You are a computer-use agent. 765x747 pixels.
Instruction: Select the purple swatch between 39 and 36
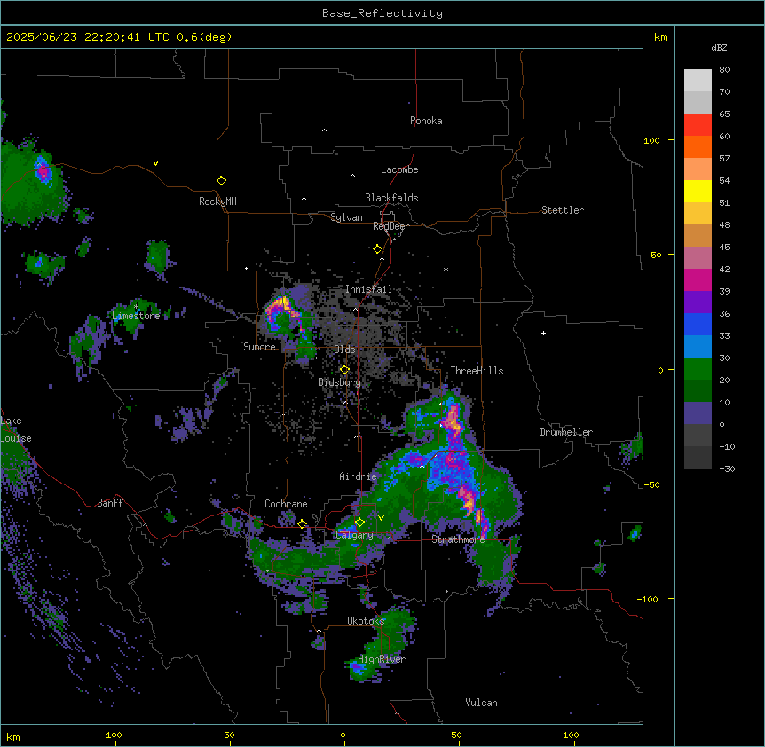(698, 302)
